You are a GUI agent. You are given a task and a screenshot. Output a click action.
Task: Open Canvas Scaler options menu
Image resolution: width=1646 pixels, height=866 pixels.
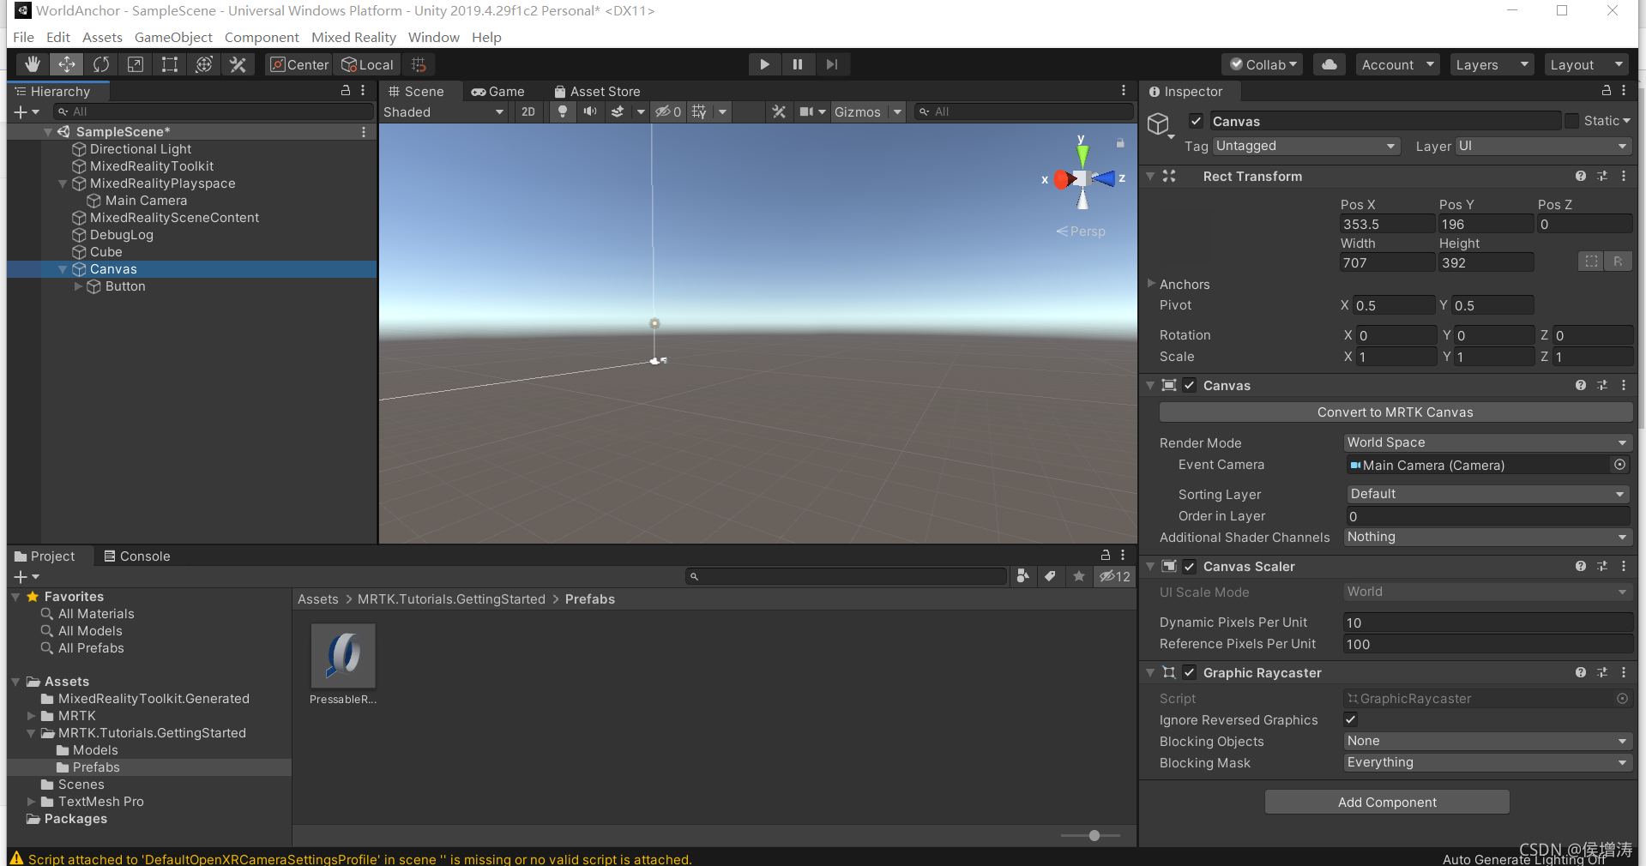click(x=1624, y=566)
